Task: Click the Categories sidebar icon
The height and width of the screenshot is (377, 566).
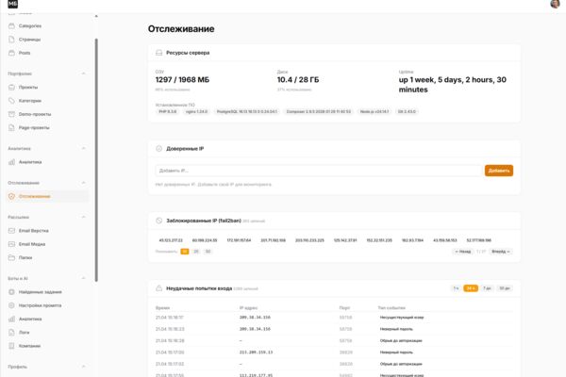Action: pos(11,26)
